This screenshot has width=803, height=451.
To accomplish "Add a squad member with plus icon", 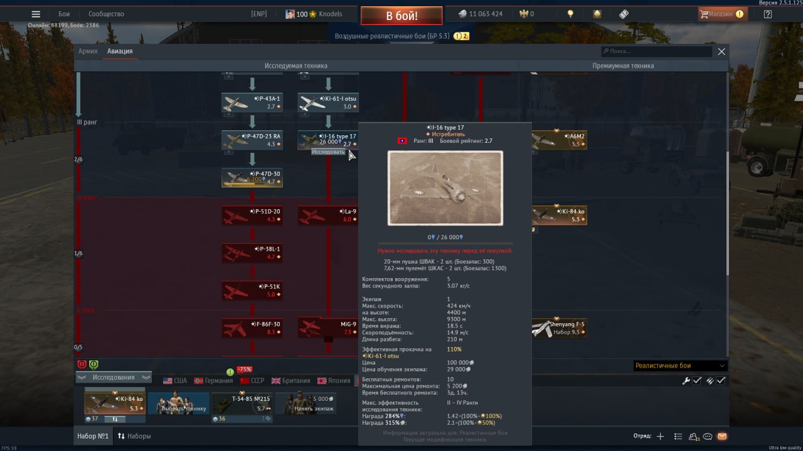I will [660, 436].
